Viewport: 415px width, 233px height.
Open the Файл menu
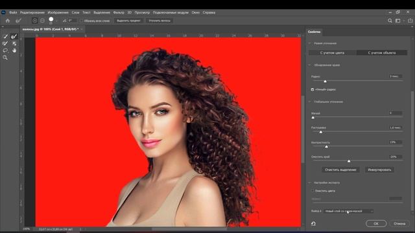click(x=13, y=12)
